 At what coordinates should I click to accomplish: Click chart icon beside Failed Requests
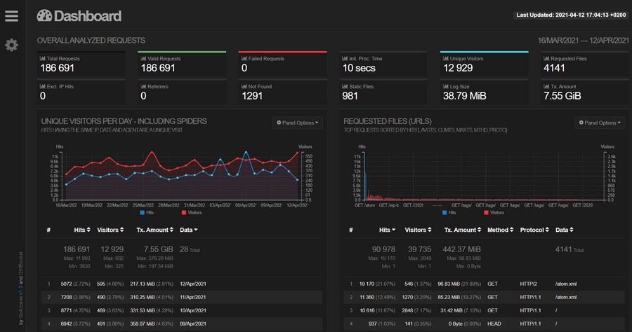(x=244, y=58)
